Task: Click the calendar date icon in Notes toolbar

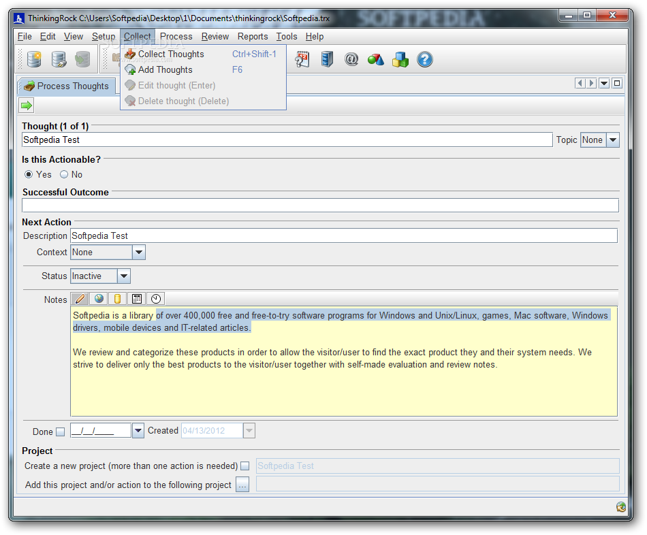Action: (x=137, y=298)
